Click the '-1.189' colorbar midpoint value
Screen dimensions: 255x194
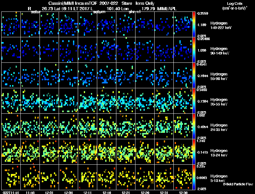tap(201, 25)
